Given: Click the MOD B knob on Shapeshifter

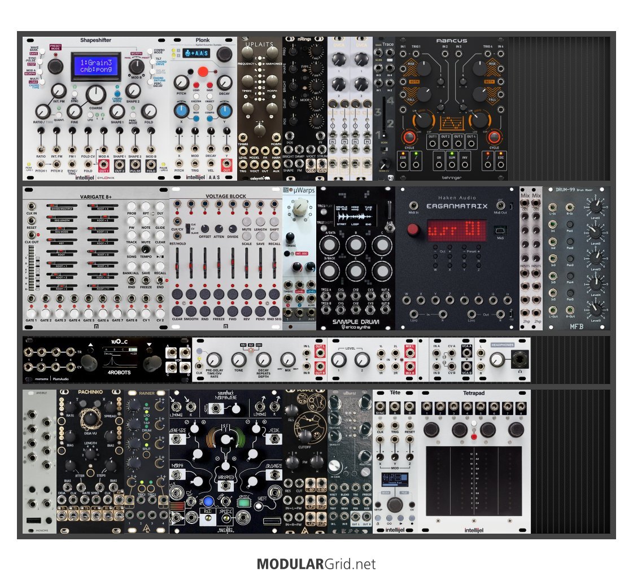Looking at the screenshot, I should tap(136, 66).
